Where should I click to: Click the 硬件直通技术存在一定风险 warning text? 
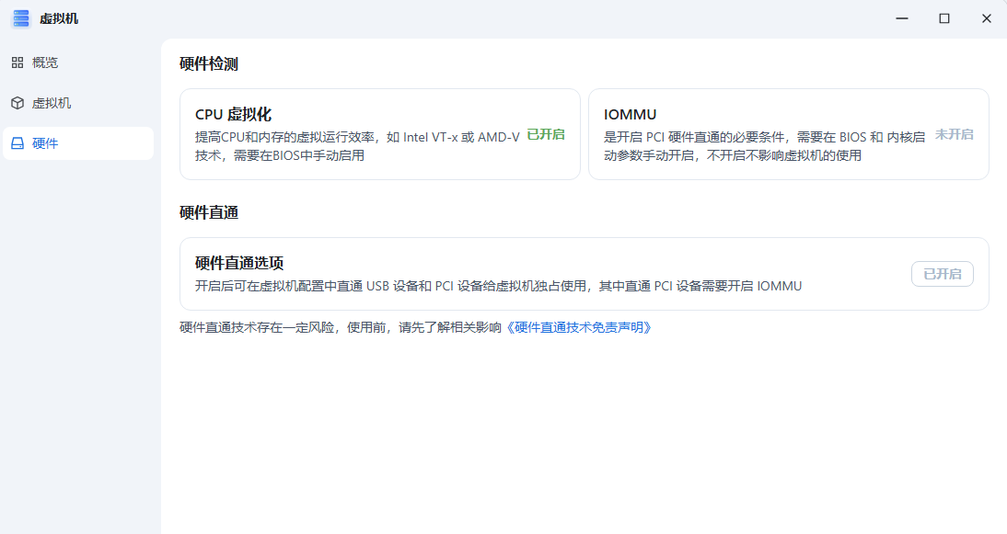pos(341,327)
